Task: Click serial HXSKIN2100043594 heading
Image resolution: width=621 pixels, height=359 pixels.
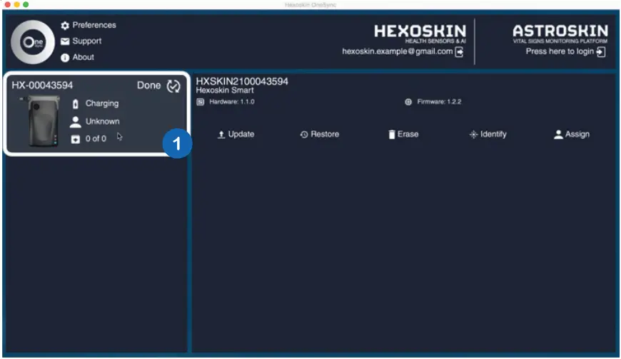Action: (x=243, y=81)
